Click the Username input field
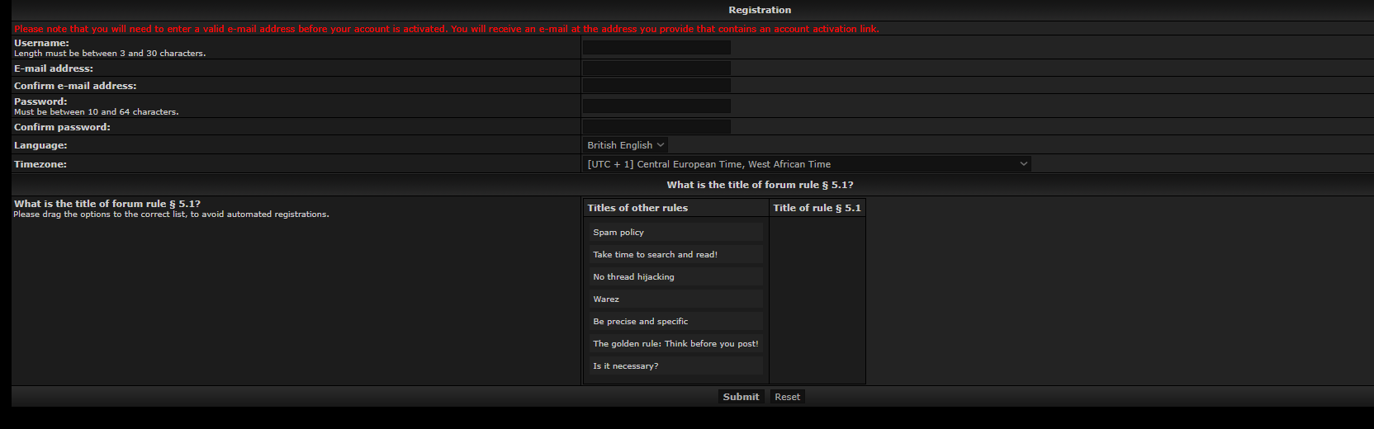 tap(656, 47)
